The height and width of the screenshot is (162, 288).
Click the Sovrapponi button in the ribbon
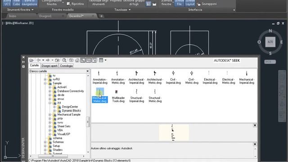tap(207, 4)
